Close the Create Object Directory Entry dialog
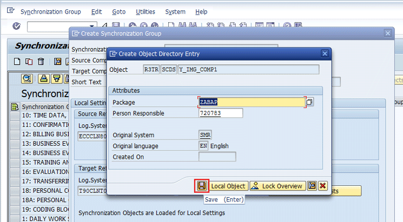 (x=324, y=53)
